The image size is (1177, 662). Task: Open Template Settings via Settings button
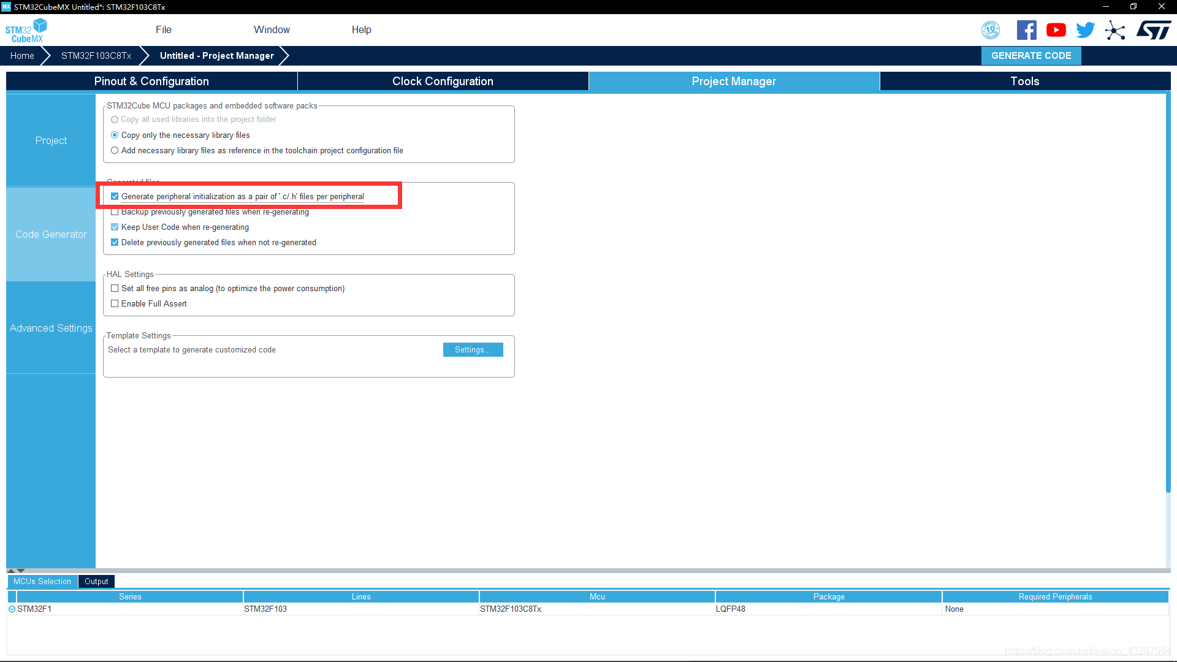[473, 349]
